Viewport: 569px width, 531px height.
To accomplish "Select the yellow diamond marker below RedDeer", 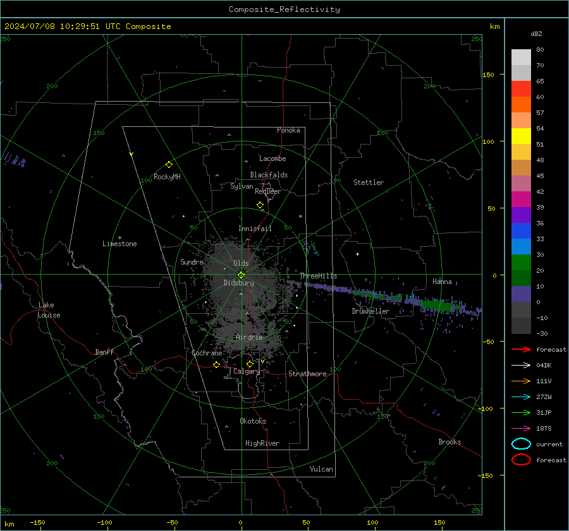I will tap(260, 205).
